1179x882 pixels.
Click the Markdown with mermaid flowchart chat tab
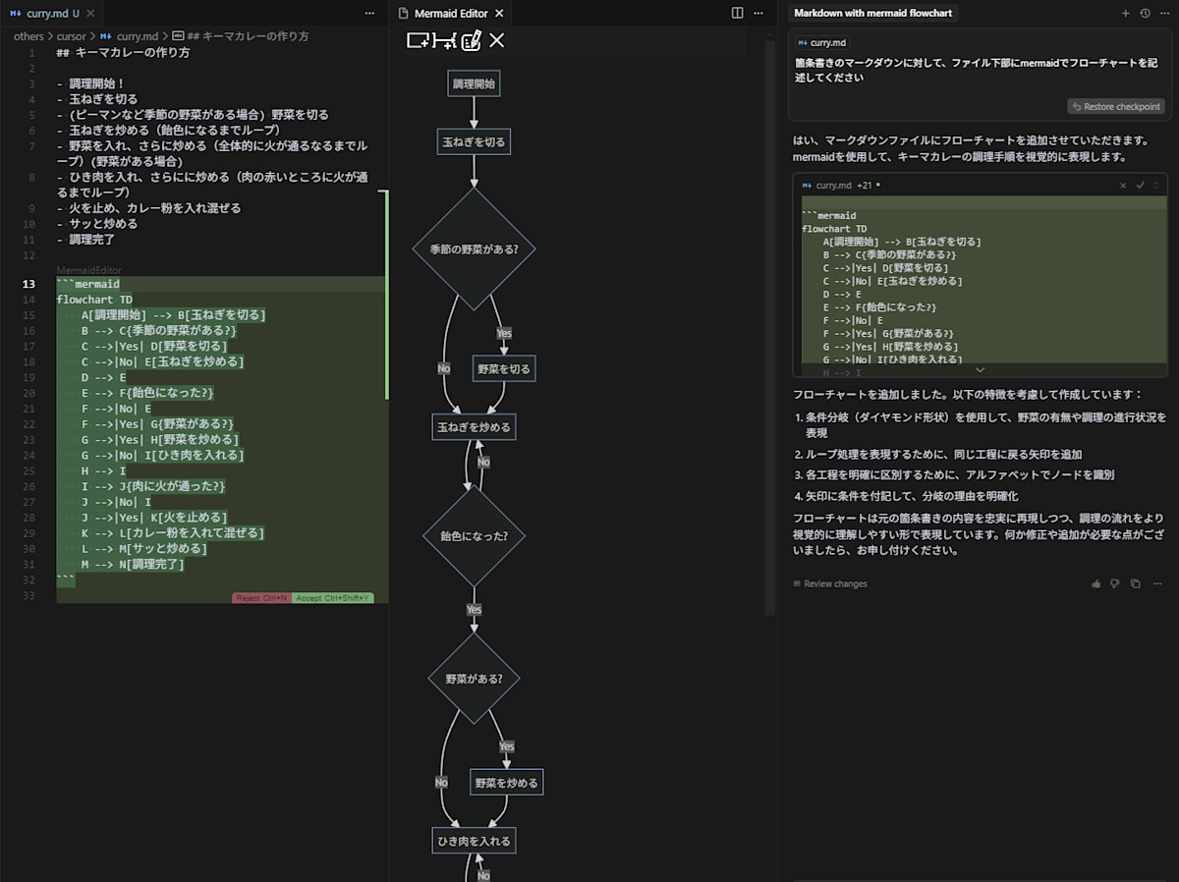(872, 13)
